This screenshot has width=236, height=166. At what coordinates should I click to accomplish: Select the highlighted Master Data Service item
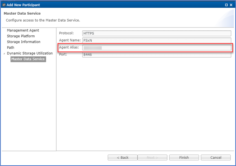click(28, 59)
